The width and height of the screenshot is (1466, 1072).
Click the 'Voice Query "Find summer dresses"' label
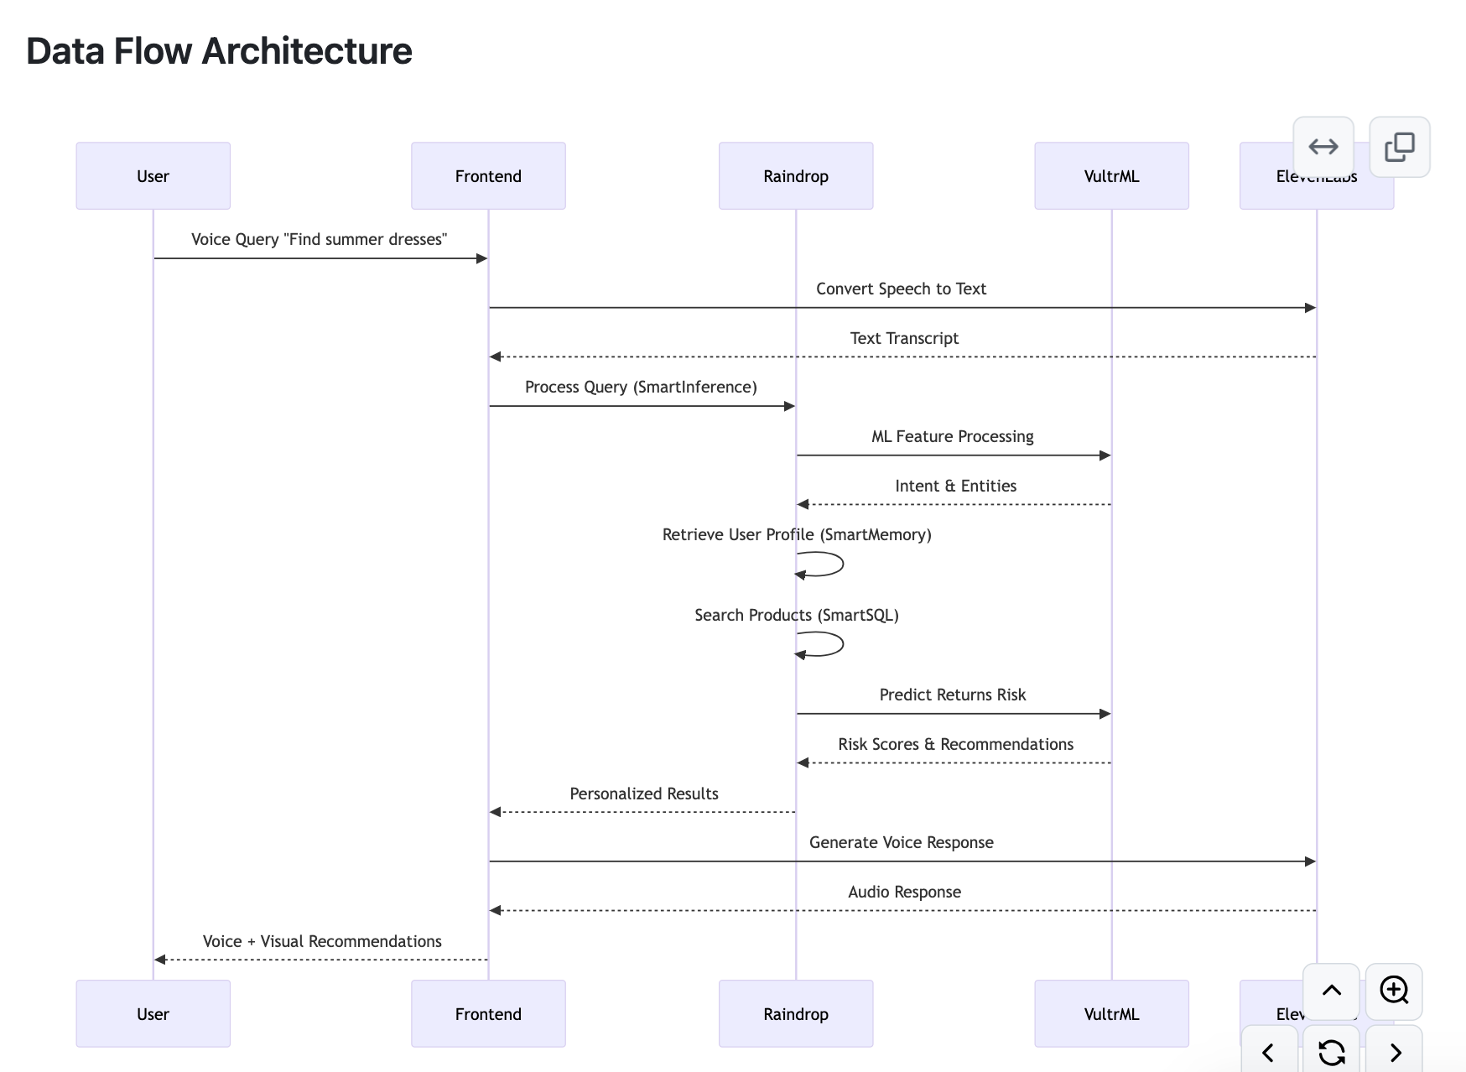pos(319,239)
